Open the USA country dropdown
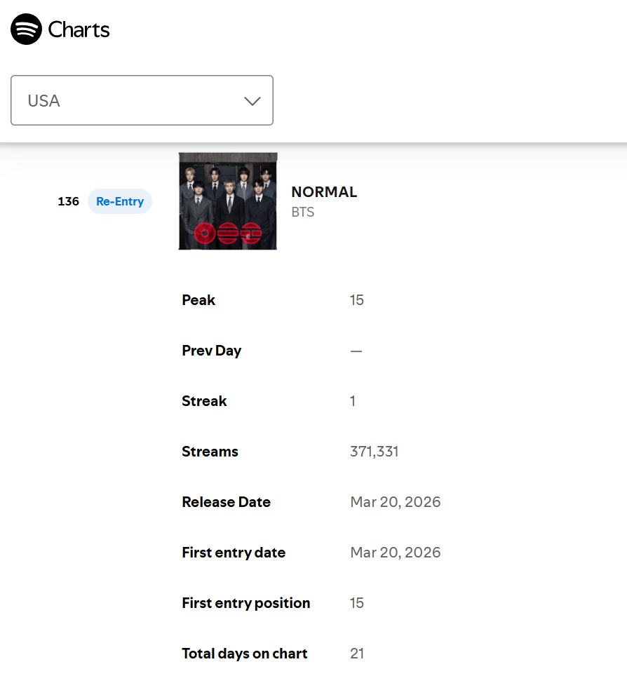 142,100
